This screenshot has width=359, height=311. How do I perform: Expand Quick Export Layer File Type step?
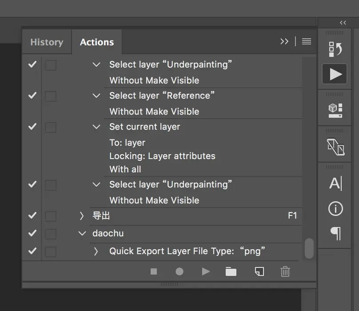(x=96, y=251)
